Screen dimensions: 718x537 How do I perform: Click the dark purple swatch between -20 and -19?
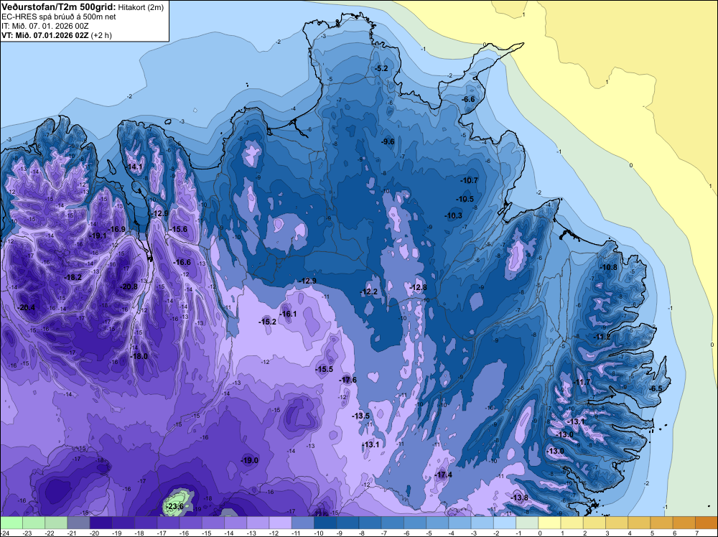coord(101,523)
